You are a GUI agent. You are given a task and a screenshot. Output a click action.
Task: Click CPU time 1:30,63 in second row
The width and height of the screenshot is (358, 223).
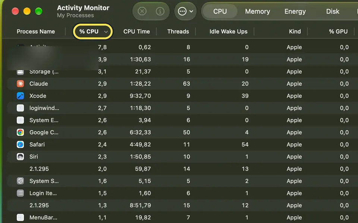click(x=141, y=59)
